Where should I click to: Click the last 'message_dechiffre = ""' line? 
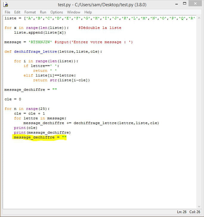[x=40, y=137]
